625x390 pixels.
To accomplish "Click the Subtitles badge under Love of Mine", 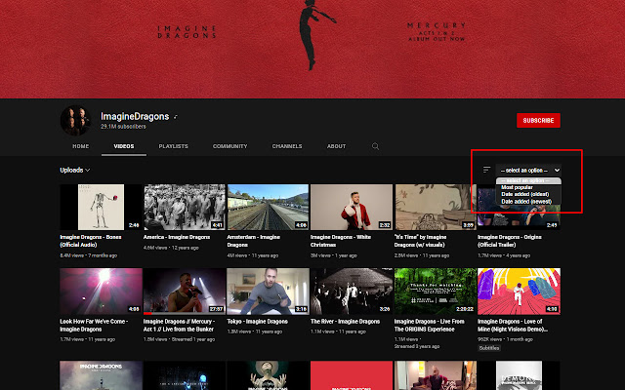I will [x=489, y=348].
